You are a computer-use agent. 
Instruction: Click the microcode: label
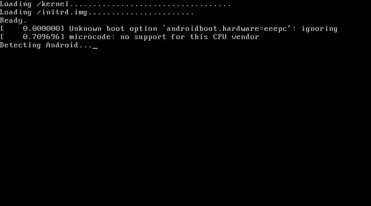pos(92,37)
